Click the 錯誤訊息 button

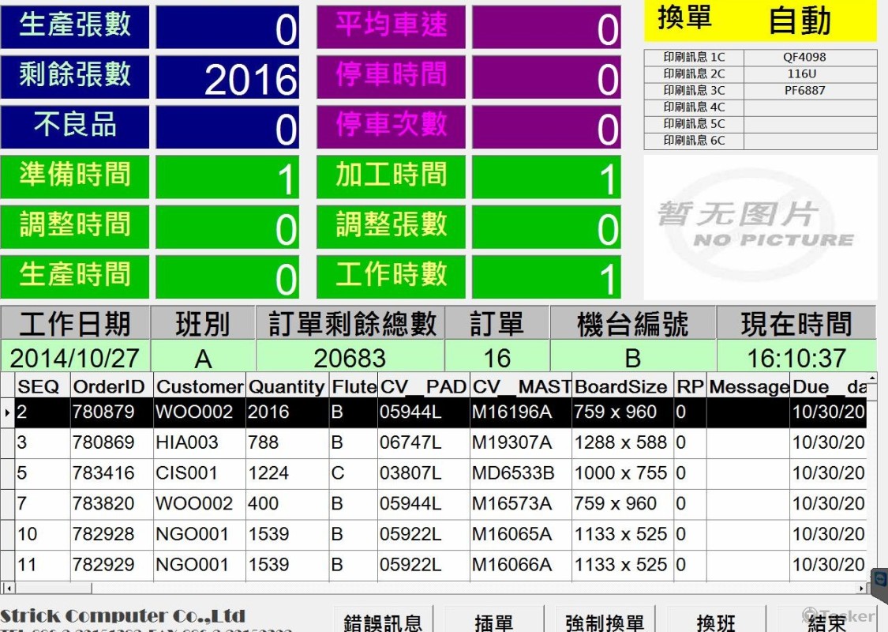[x=383, y=621]
